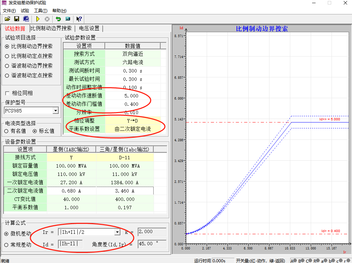Click the grayed-out stop test icon
Screen dimensions: 352x263
click(x=47, y=19)
